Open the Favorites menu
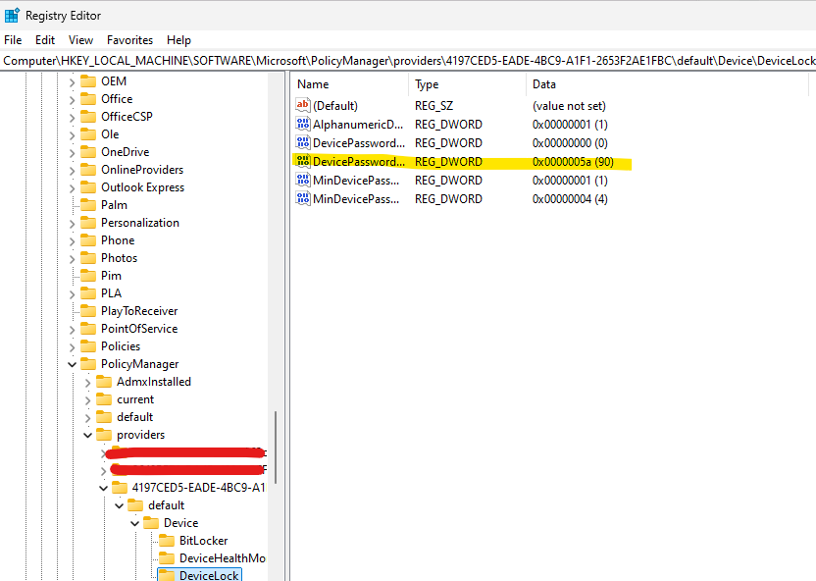The height and width of the screenshot is (581, 816). point(129,40)
